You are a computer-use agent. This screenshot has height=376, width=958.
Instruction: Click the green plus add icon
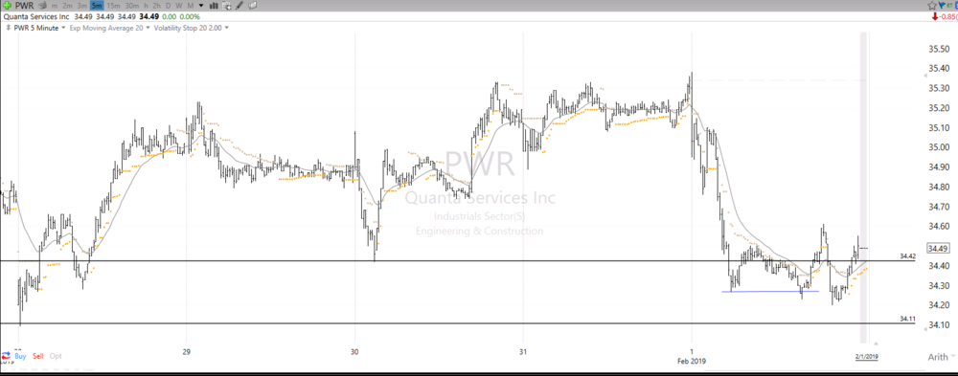8,6
